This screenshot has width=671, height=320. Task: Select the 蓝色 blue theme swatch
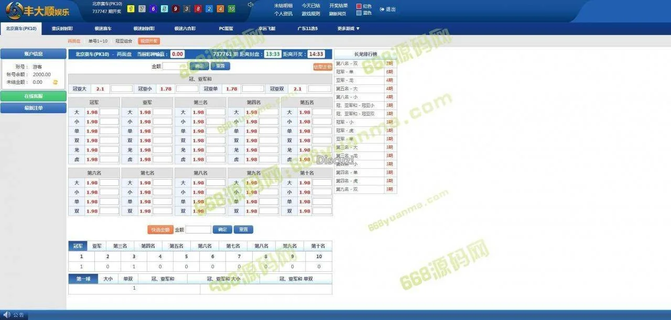coord(359,13)
